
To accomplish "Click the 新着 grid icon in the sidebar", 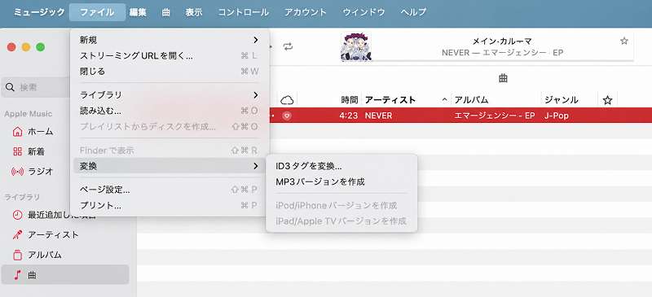I will pyautogui.click(x=17, y=151).
